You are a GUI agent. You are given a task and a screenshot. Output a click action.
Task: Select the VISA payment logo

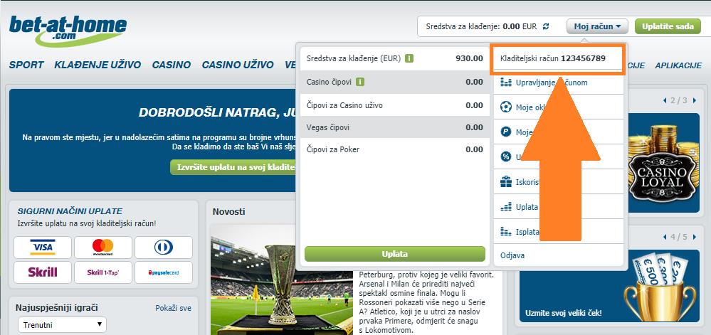[x=43, y=247]
